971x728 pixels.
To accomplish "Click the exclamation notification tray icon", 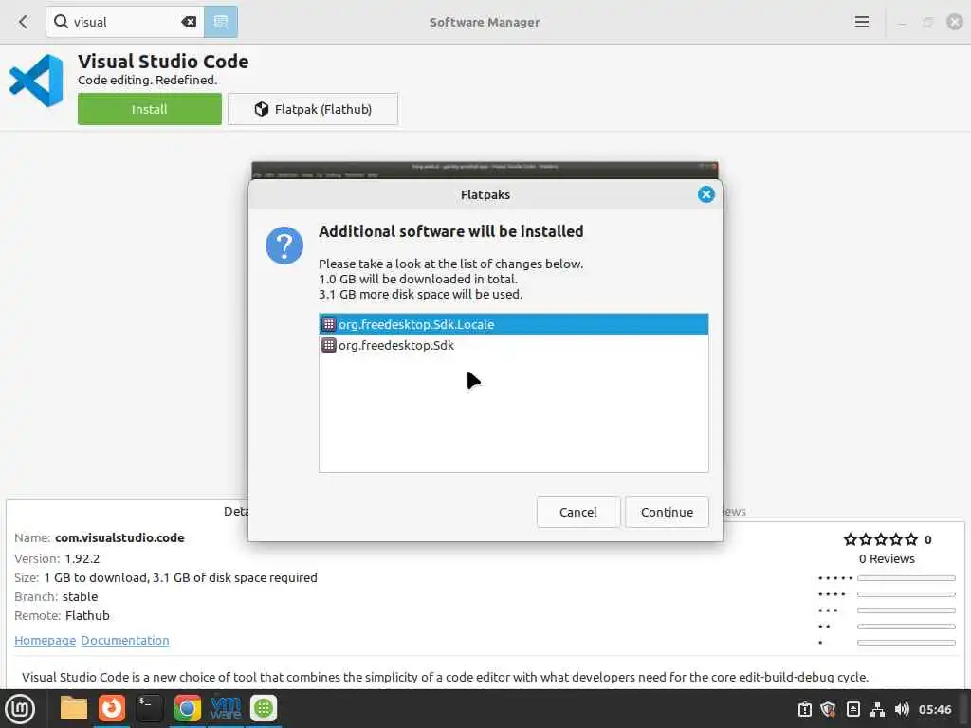I will tap(804, 709).
